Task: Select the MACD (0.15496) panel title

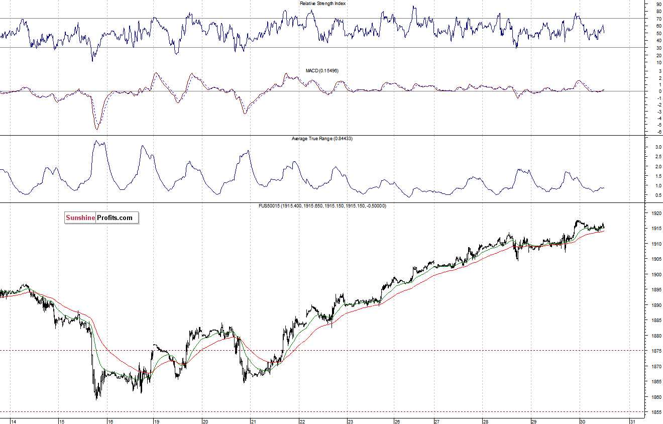Action: tap(322, 71)
